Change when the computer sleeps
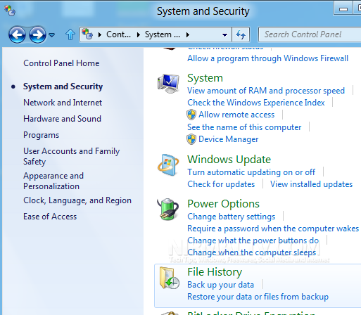 tap(252, 252)
